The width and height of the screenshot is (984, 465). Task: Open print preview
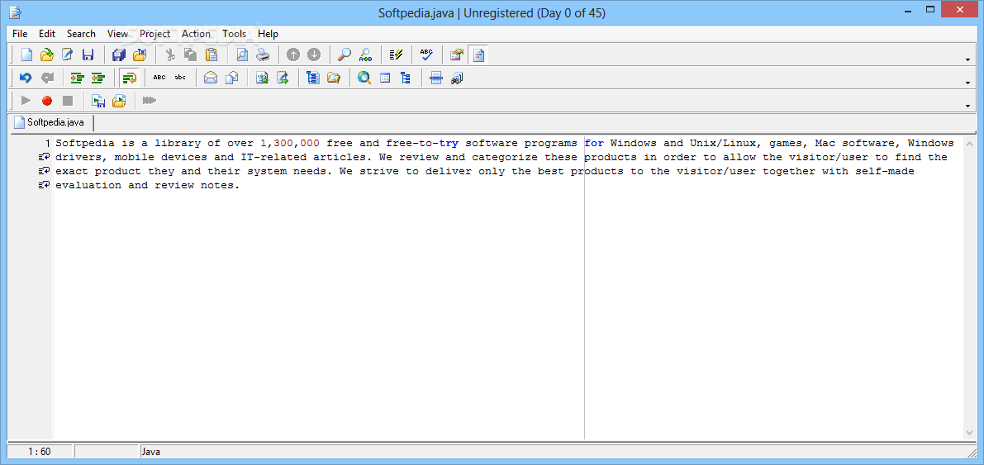[x=241, y=55]
